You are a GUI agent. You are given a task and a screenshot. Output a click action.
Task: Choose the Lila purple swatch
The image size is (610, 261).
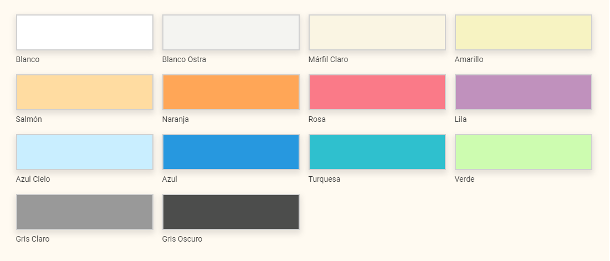pyautogui.click(x=523, y=92)
